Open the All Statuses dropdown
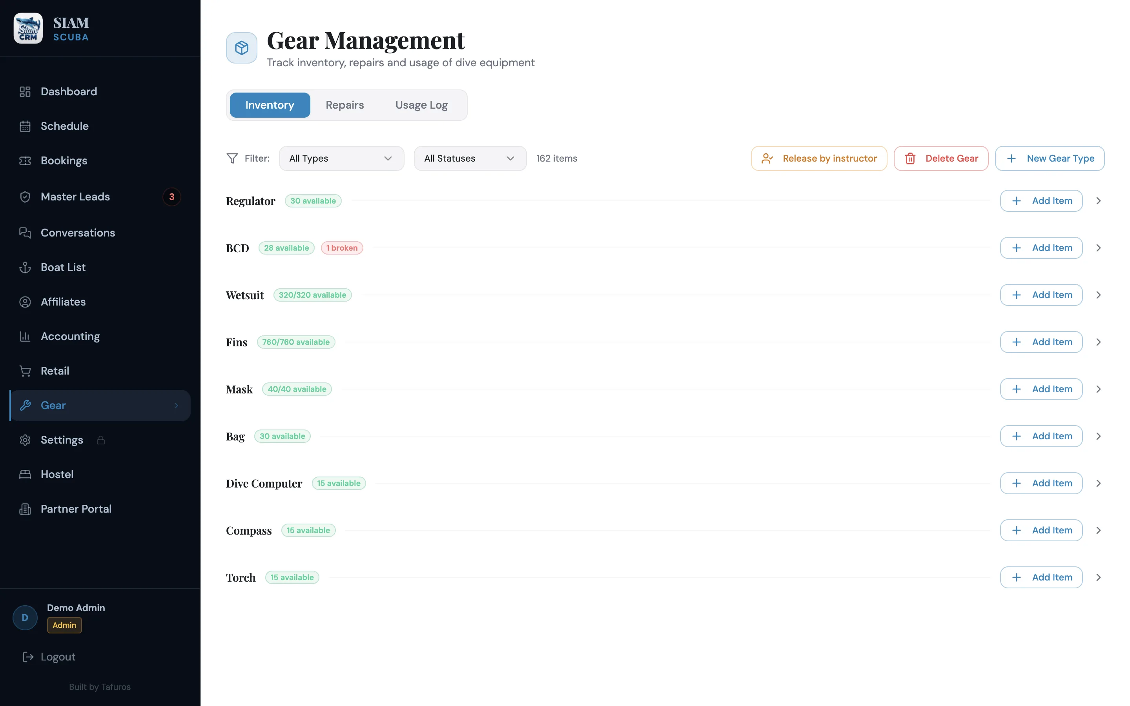 [470, 158]
